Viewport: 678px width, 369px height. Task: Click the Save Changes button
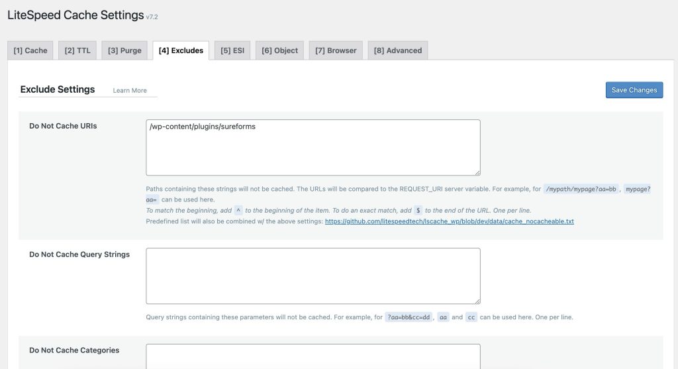tap(634, 90)
